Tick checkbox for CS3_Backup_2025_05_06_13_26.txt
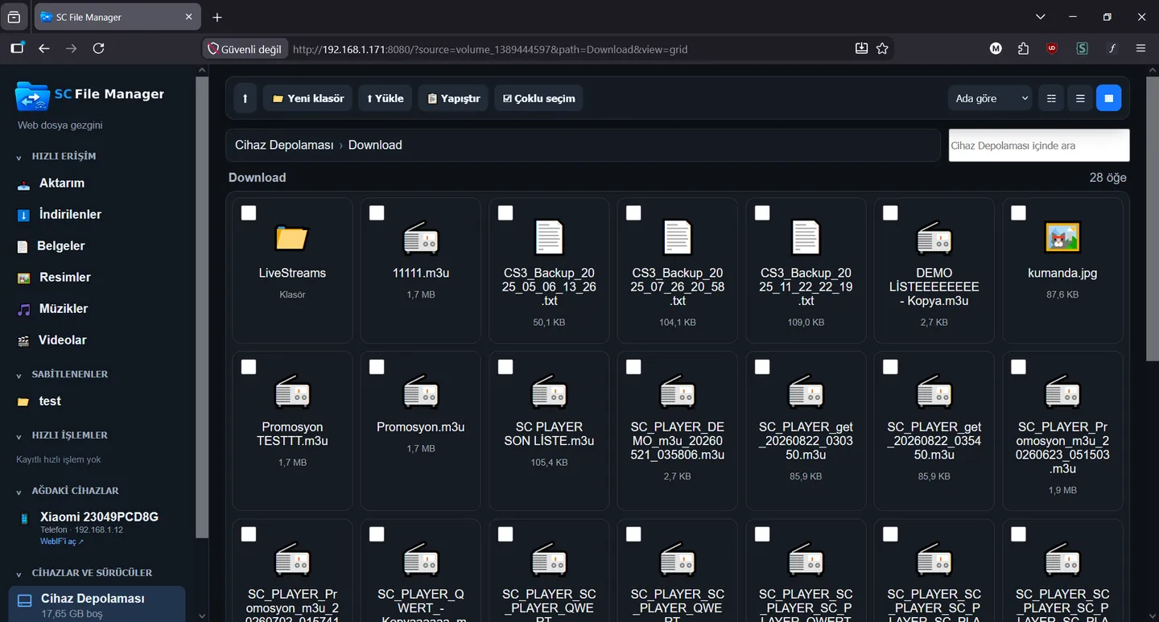 click(505, 212)
